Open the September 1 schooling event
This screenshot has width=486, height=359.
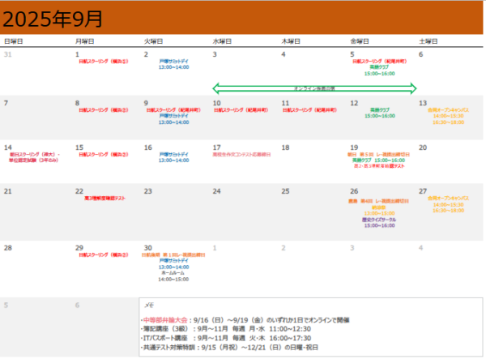tap(102, 62)
